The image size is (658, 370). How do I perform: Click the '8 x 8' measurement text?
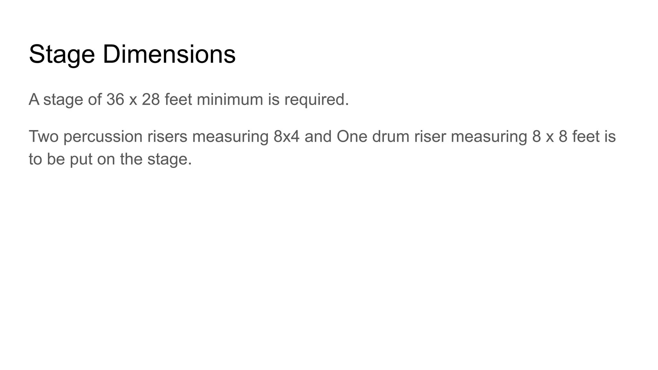point(550,136)
